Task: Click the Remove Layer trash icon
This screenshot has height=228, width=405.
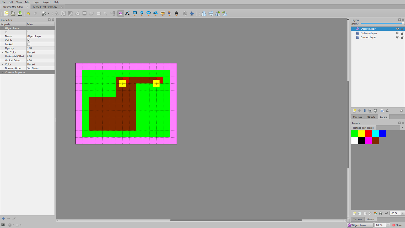Action: tap(375, 111)
